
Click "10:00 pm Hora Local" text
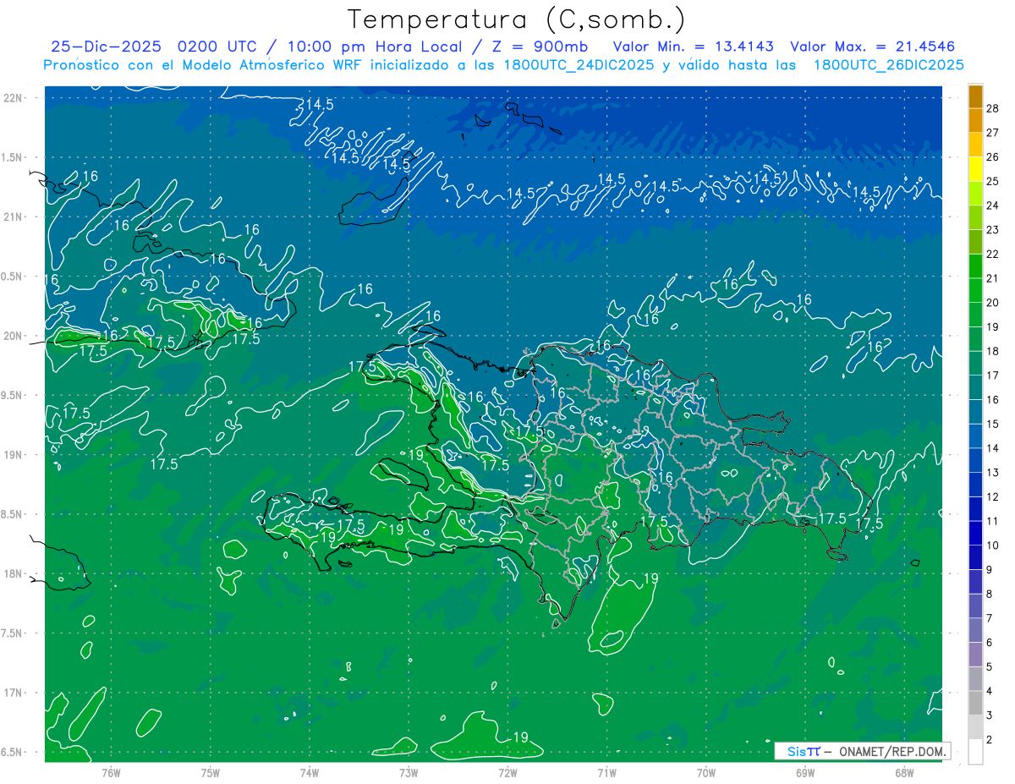pos(373,47)
